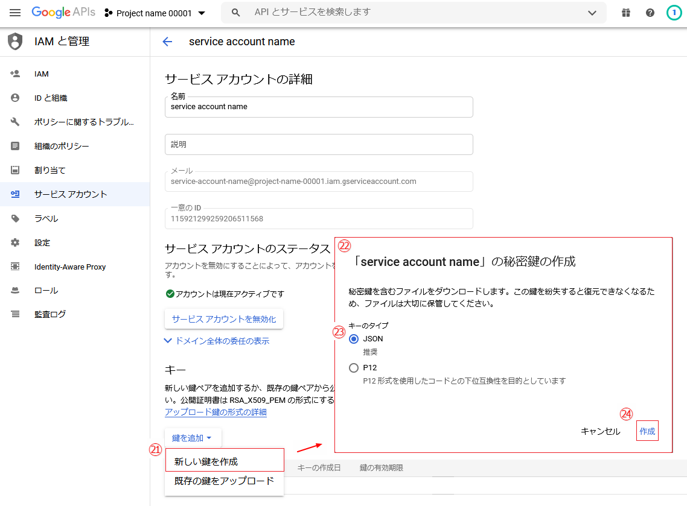Image resolution: width=687 pixels, height=506 pixels.
Task: Click the settings gear icon in sidebar
Action: pos(16,242)
